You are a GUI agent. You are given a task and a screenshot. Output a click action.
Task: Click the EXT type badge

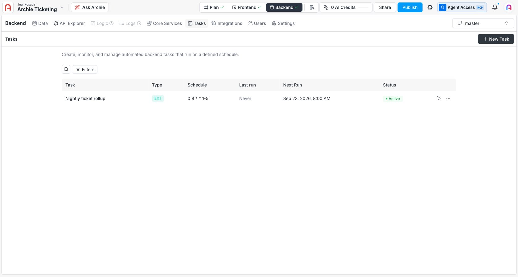[x=158, y=98]
